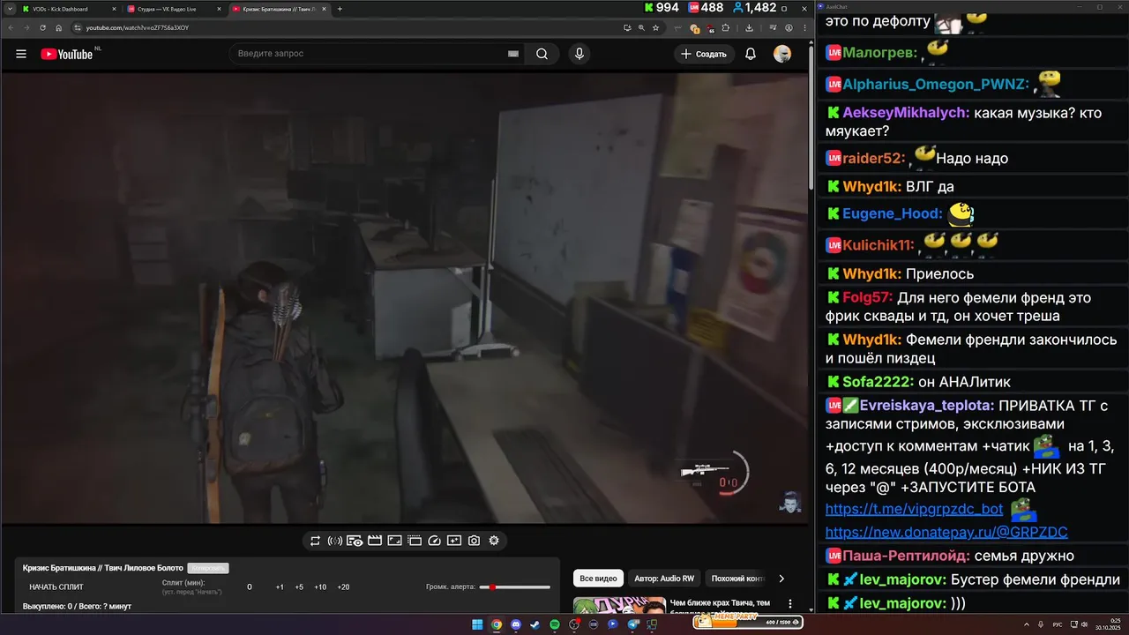Open a new browser tab

[x=340, y=9]
